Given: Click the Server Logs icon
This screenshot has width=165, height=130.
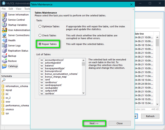Looking at the screenshot, I should (4, 46).
